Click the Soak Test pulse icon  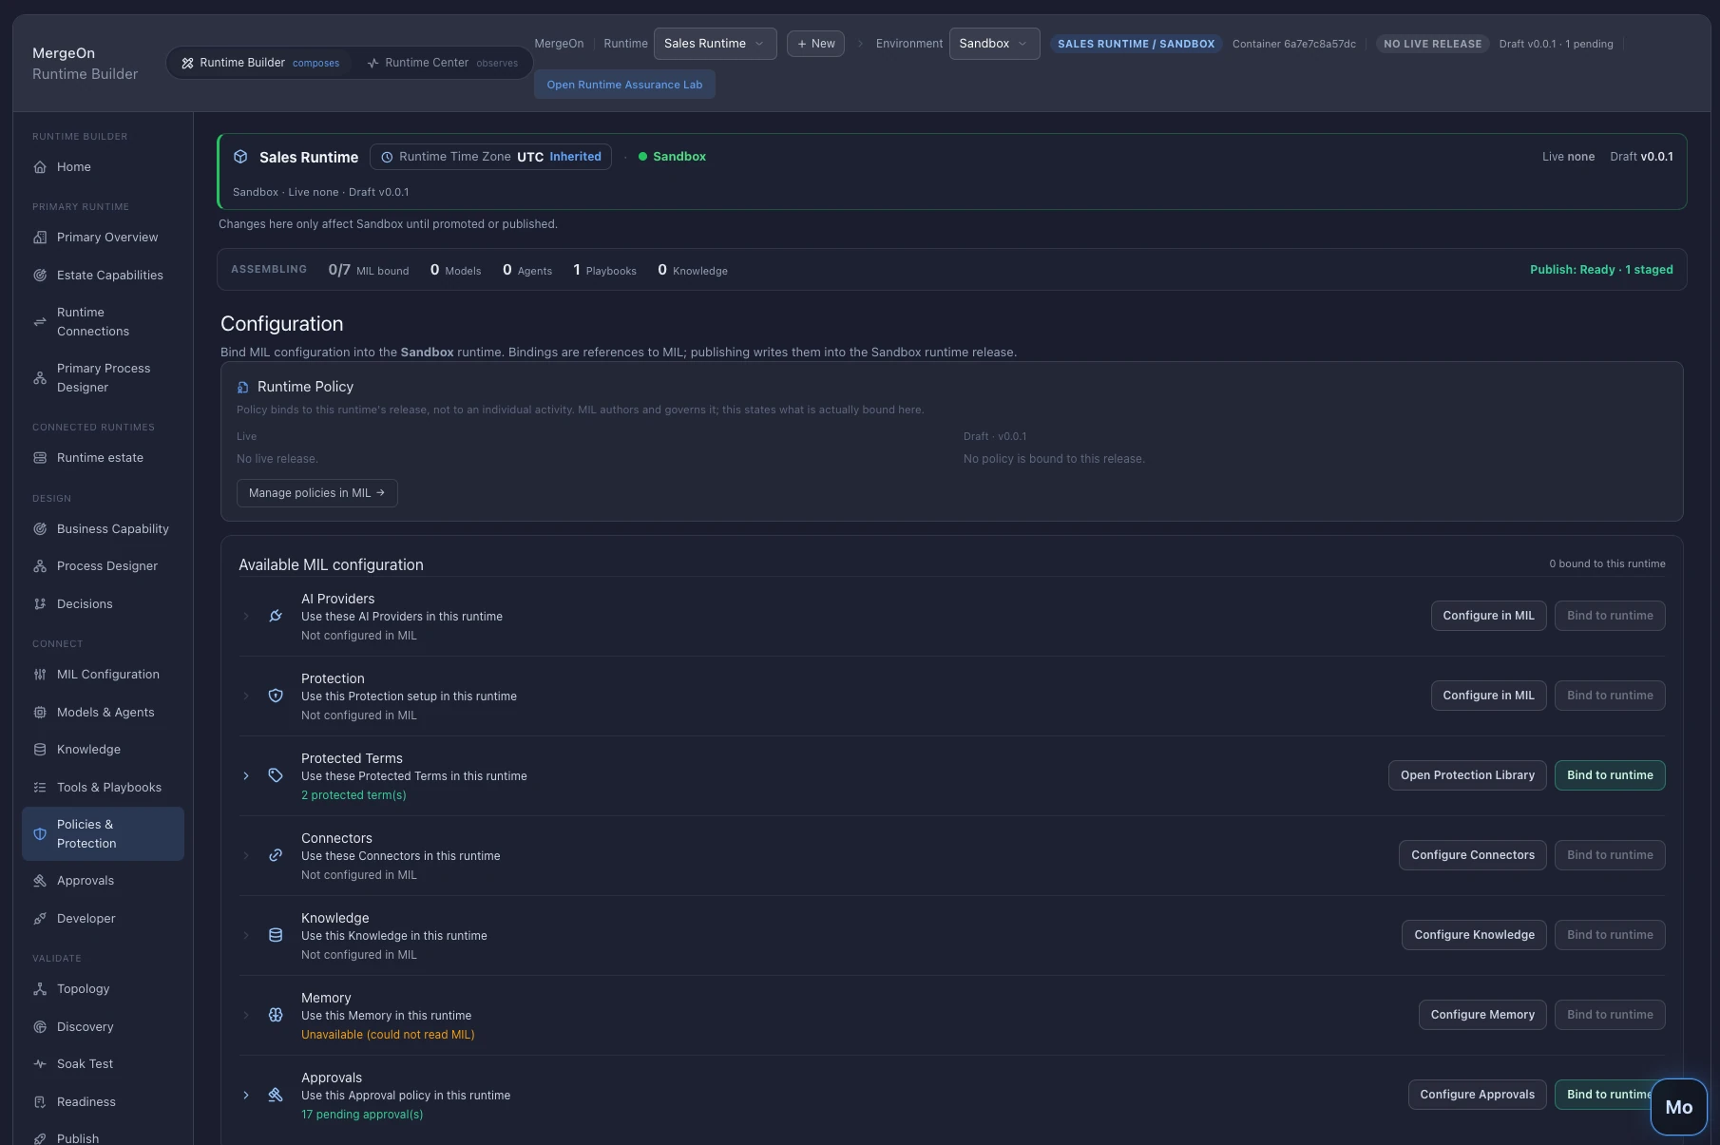pyautogui.click(x=40, y=1064)
